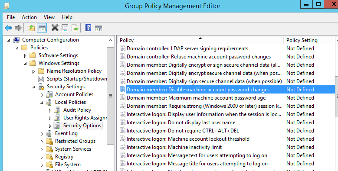Viewport: 338px width, 171px height.
Task: Click the tree pane scroll-up arrow
Action: [110, 40]
